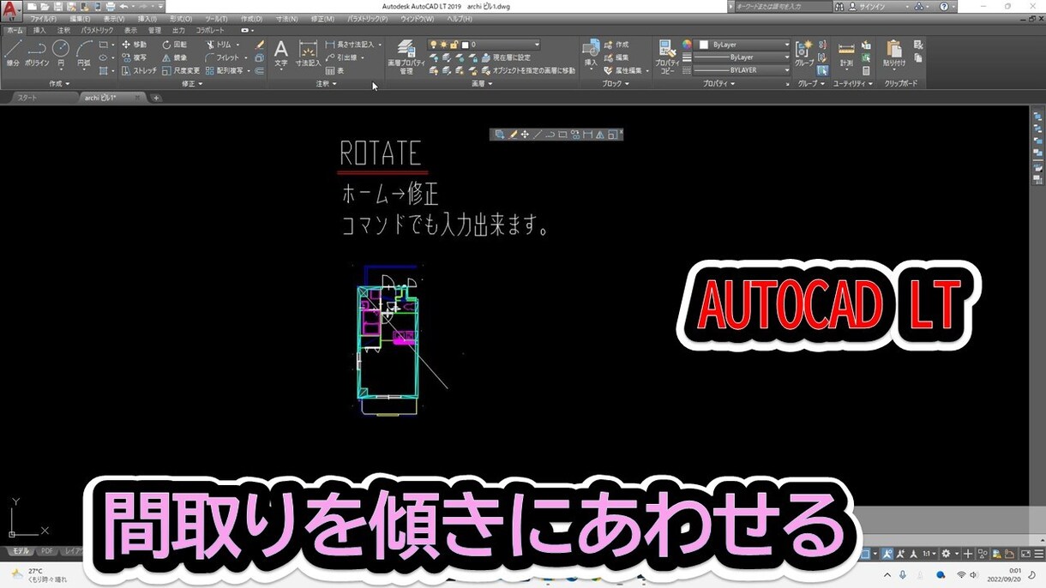
Task: Open the ByLayer lineweight dropdown
Action: click(740, 57)
